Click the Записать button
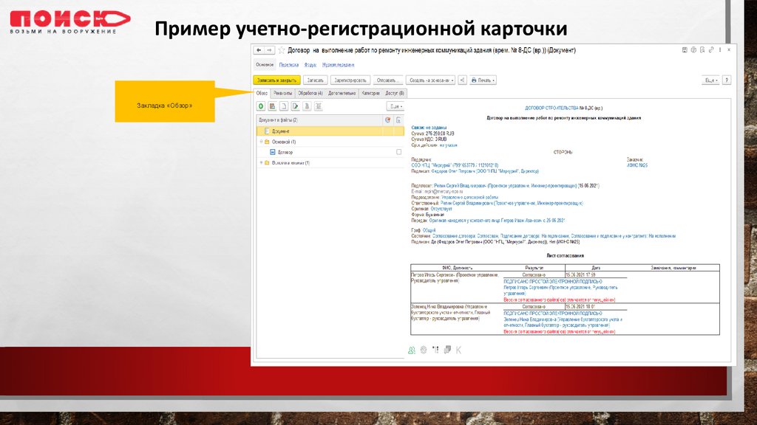The image size is (757, 425). coord(315,80)
